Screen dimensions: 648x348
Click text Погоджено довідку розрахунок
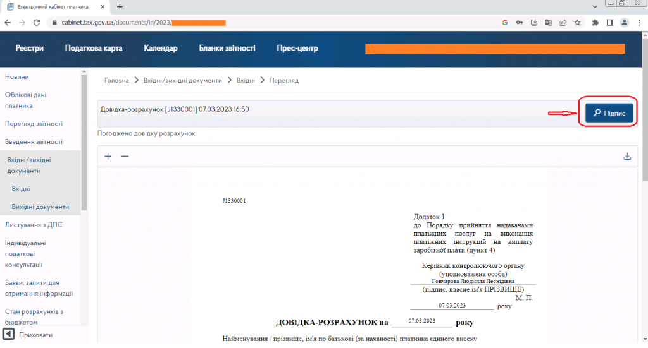pyautogui.click(x=146, y=133)
